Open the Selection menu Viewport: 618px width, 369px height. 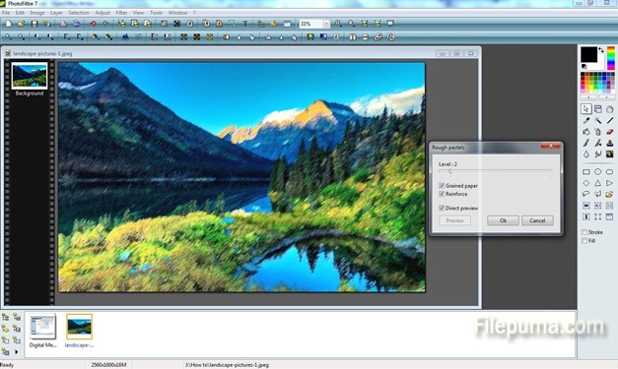[x=79, y=13]
